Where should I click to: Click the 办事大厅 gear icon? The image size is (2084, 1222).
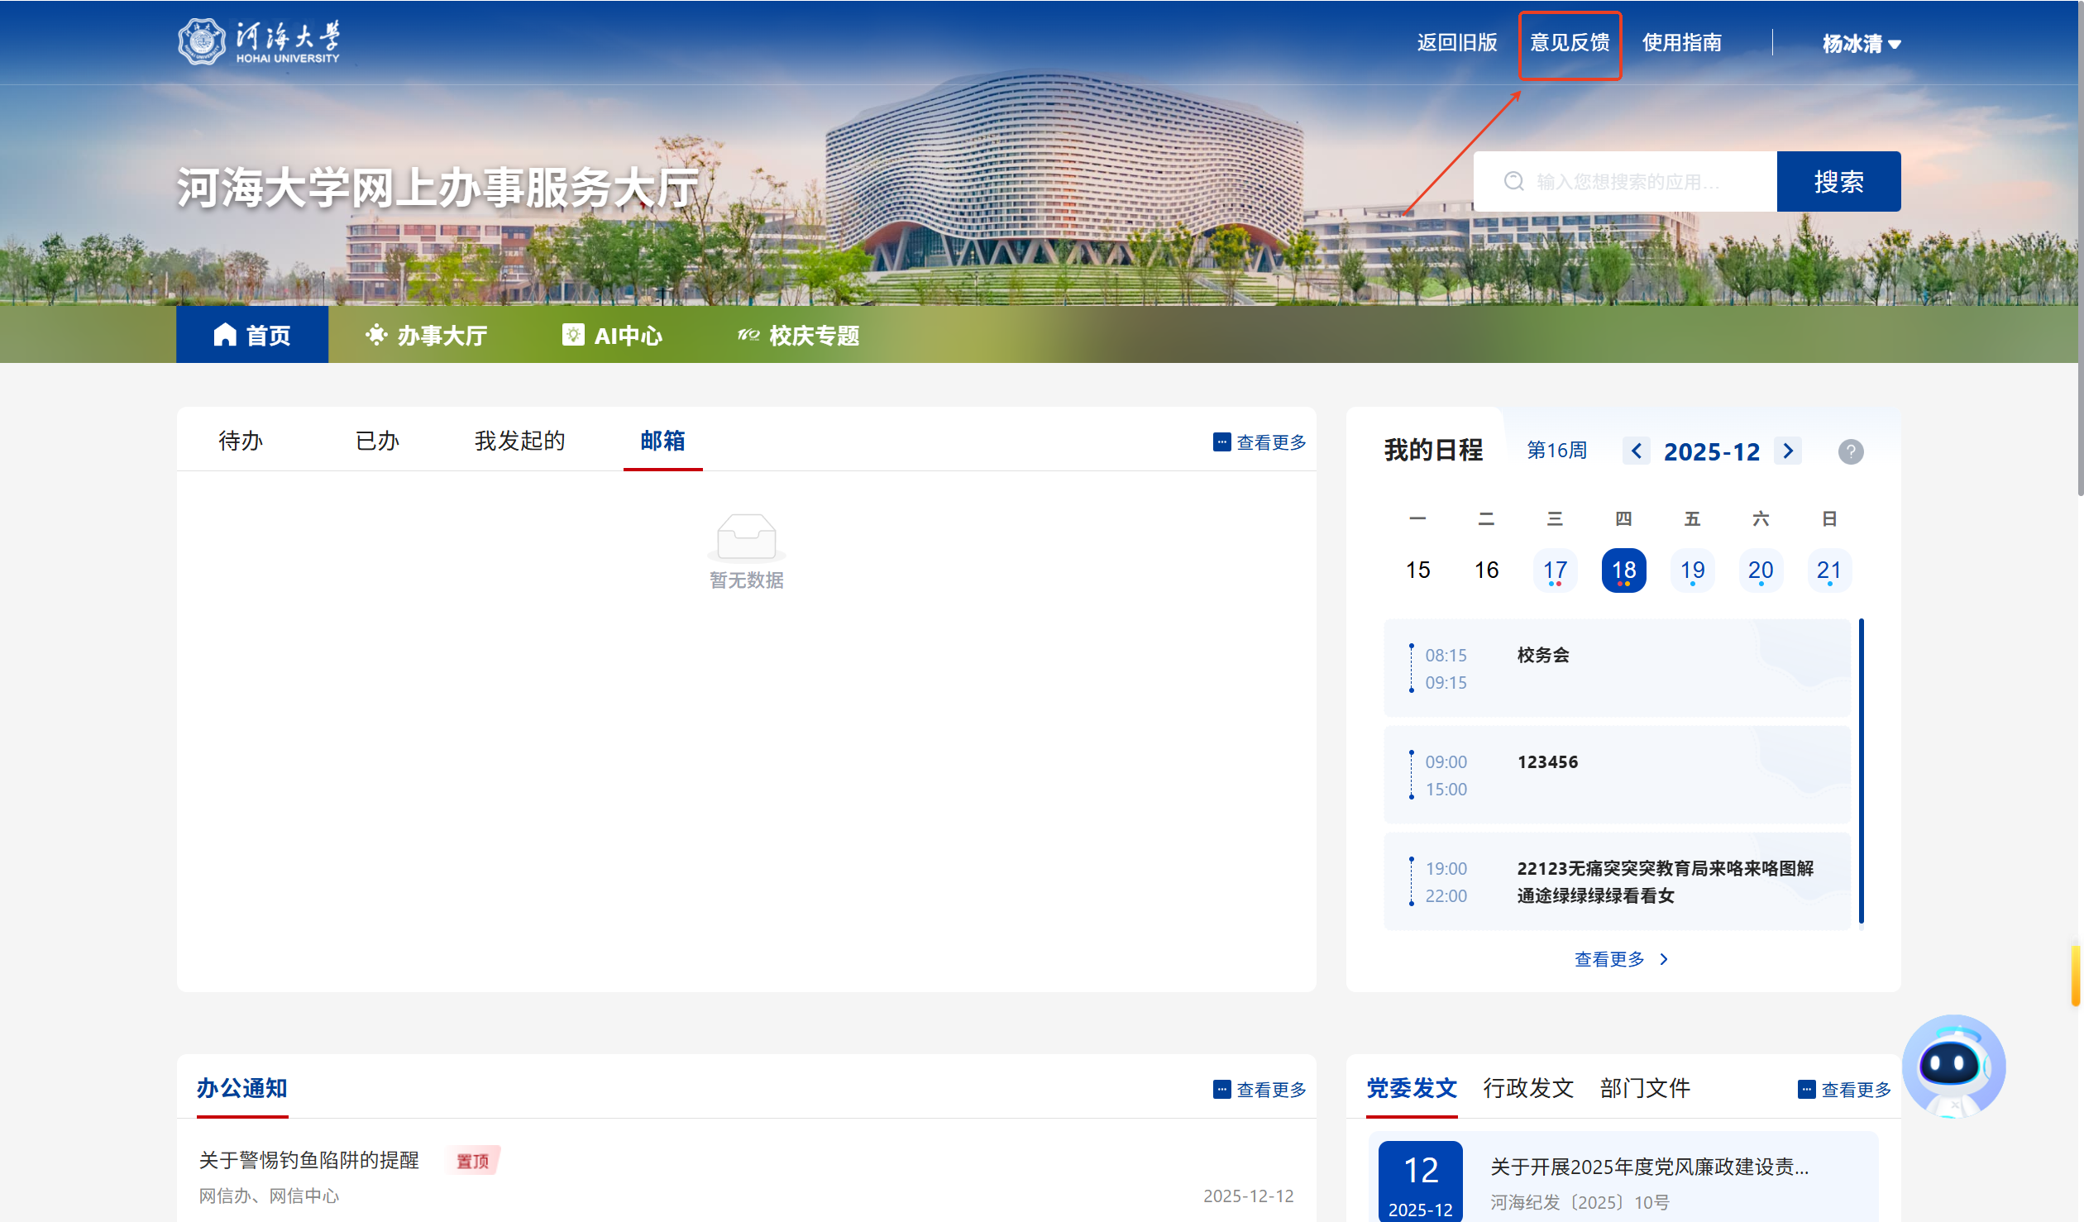tap(376, 335)
